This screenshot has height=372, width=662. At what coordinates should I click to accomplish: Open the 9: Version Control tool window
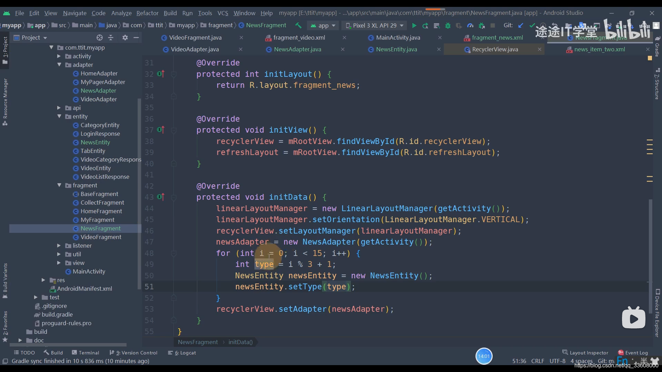(133, 352)
